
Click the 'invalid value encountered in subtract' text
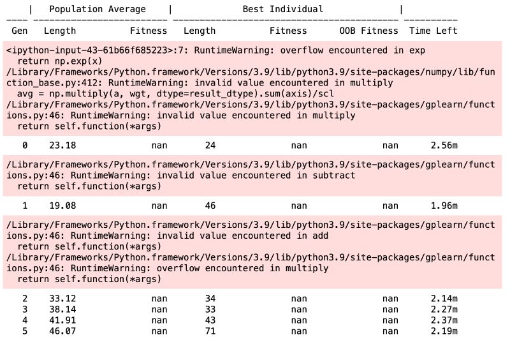coord(256,176)
